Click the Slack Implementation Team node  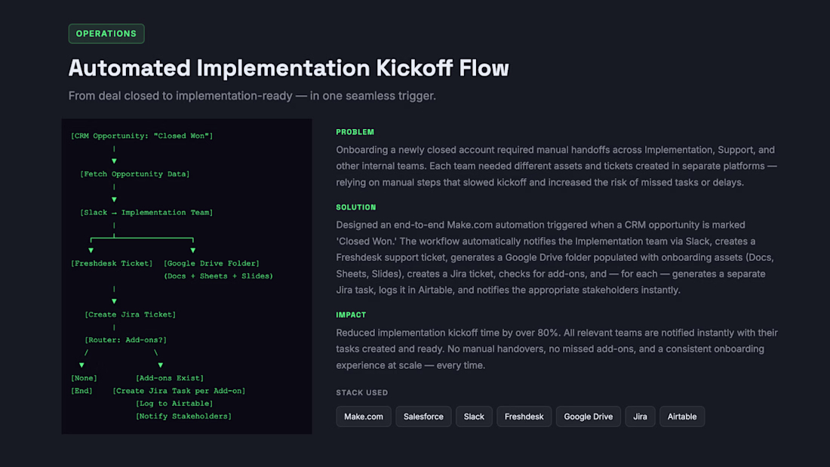click(x=146, y=212)
